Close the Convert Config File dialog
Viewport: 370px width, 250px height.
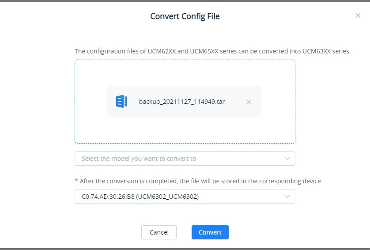[358, 15]
